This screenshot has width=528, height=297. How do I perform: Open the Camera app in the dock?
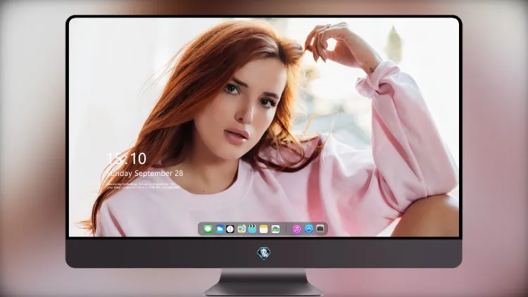(320, 229)
